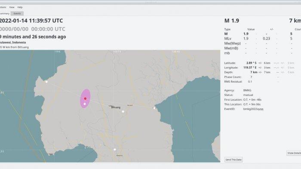Select station marker inside the pink ellipse
301x169 pixels.
click(85, 104)
